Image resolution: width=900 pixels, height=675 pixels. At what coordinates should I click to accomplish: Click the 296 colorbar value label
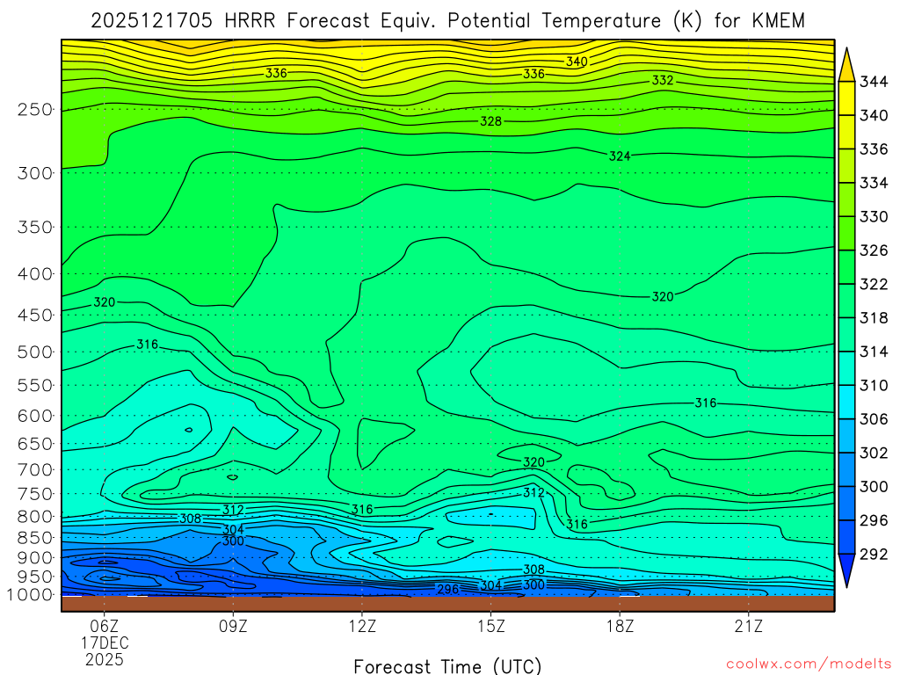pyautogui.click(x=874, y=520)
